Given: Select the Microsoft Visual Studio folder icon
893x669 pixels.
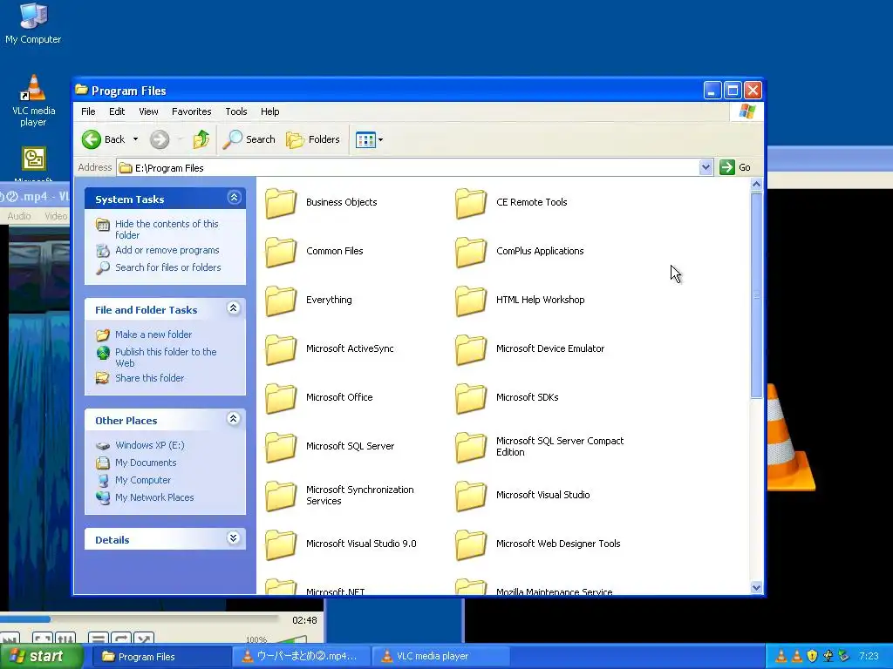Looking at the screenshot, I should (x=471, y=496).
